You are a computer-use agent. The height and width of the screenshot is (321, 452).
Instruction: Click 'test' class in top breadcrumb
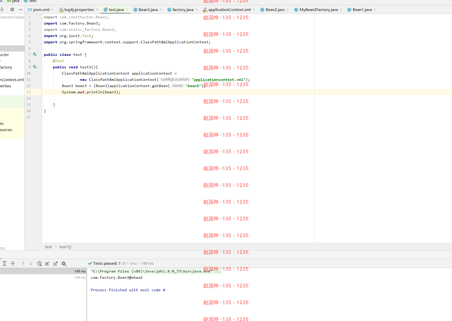click(x=30, y=1)
